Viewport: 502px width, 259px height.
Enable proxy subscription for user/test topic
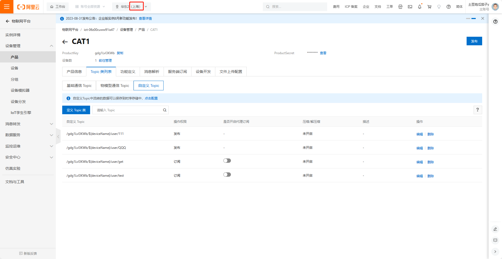(227, 175)
